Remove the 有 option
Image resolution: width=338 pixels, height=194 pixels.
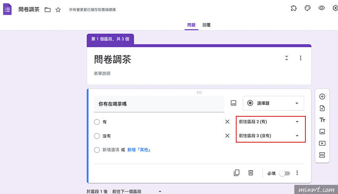point(227,122)
